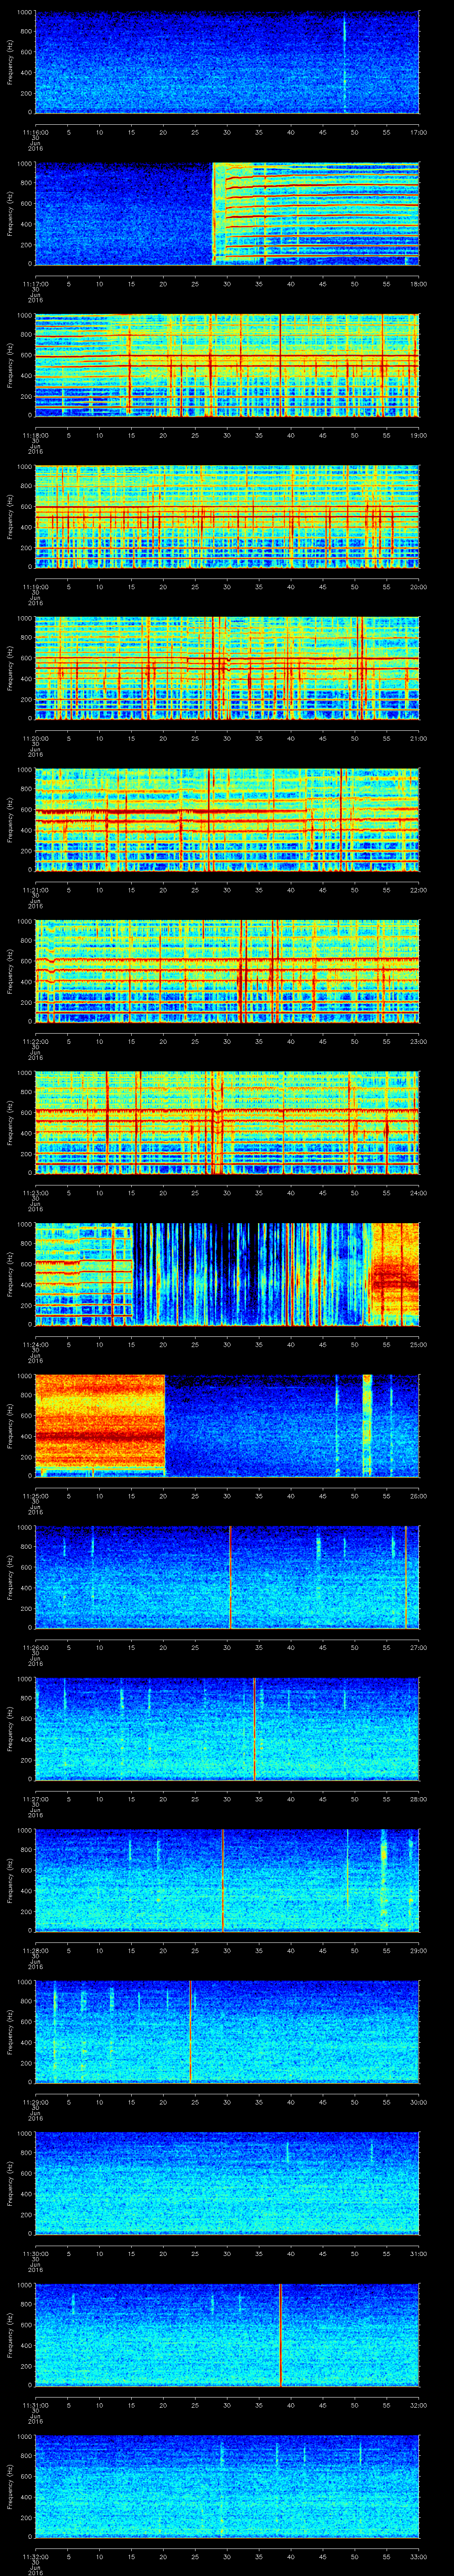The image size is (454, 2576).
Task: Open the spectrogram plot starting at 11:26:00
Action: tap(227, 1577)
